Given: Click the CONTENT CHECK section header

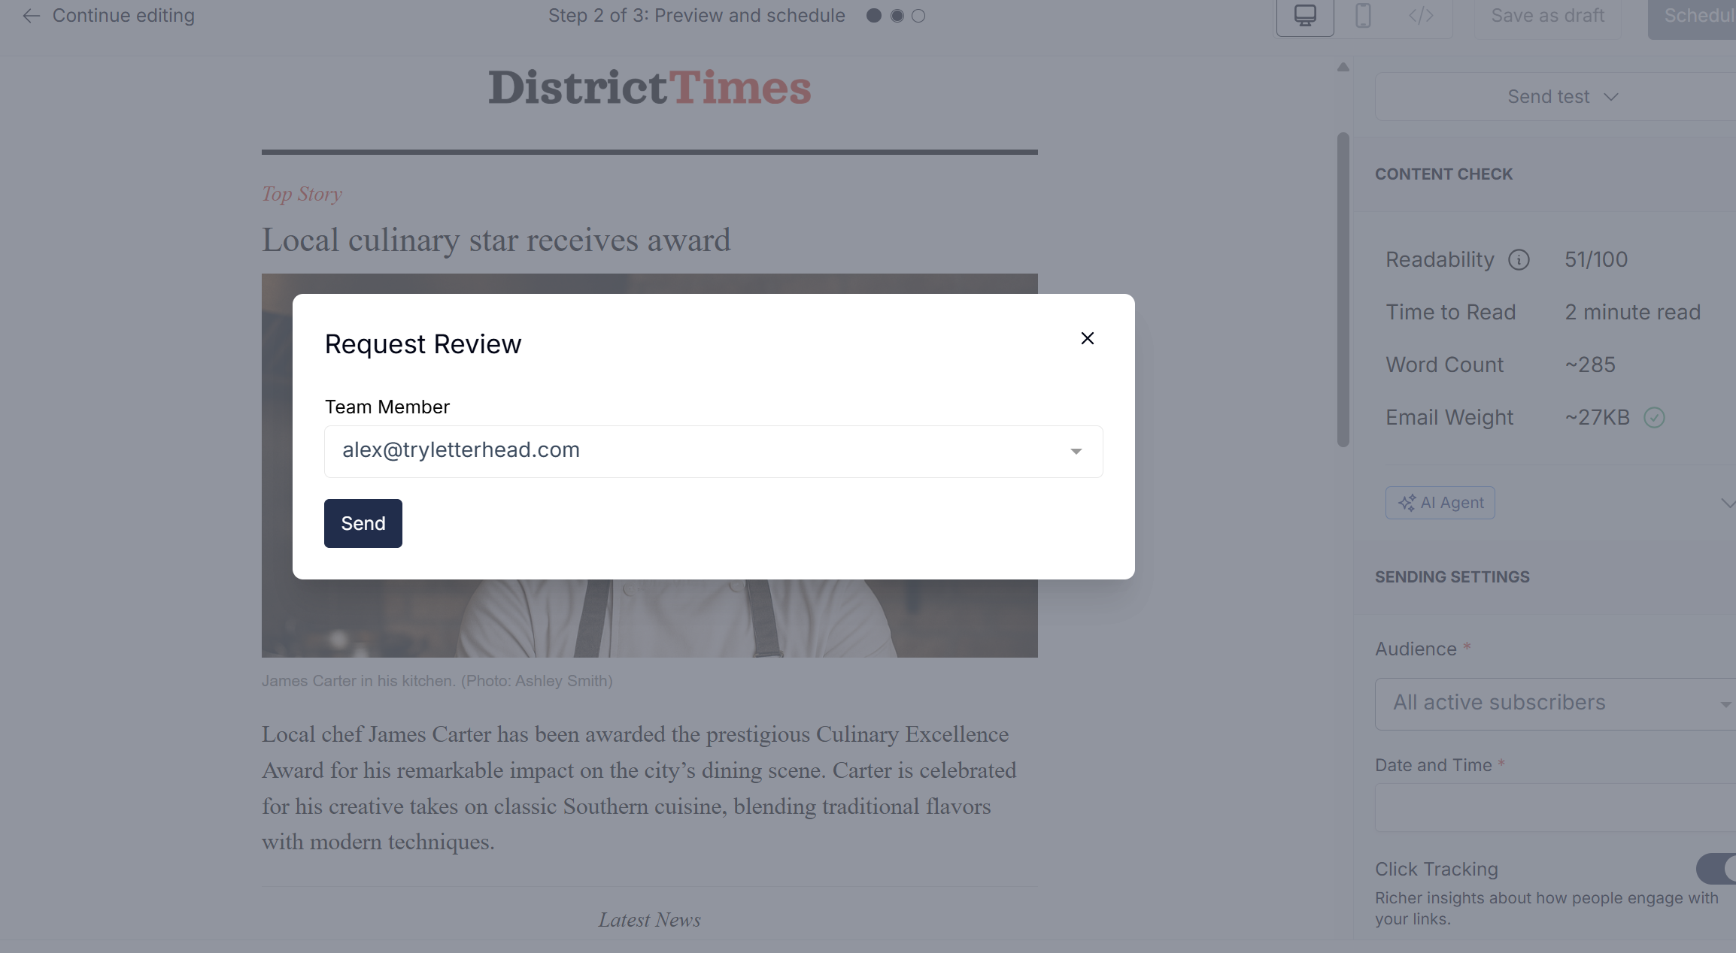Looking at the screenshot, I should coord(1443,174).
